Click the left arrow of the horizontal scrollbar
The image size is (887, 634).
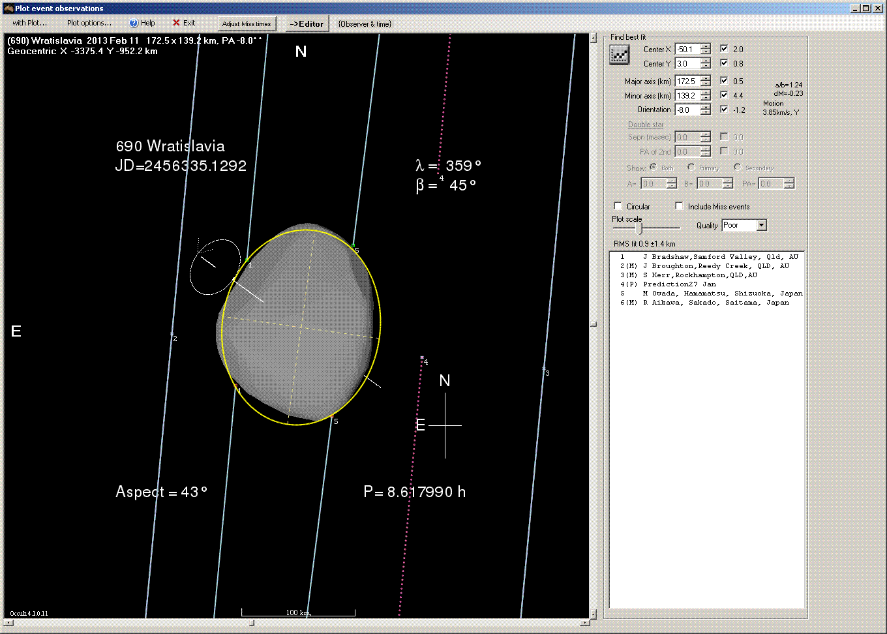[8, 622]
